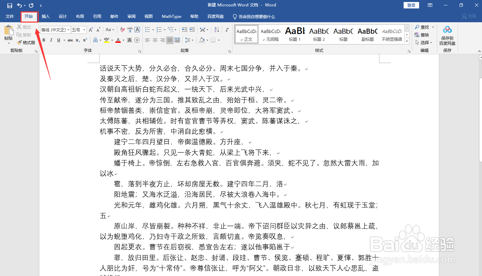Click Save to Baidu Netdisk (保存到百度网盘)
The width and height of the screenshot is (482, 276).
[x=447, y=36]
